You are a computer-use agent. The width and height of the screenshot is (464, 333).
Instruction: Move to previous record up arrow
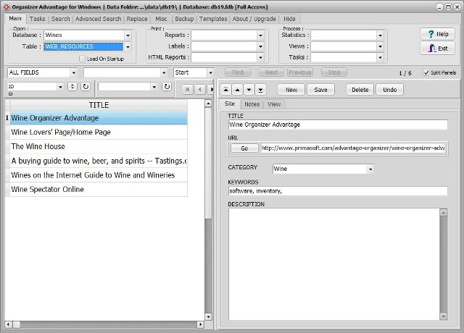click(237, 90)
